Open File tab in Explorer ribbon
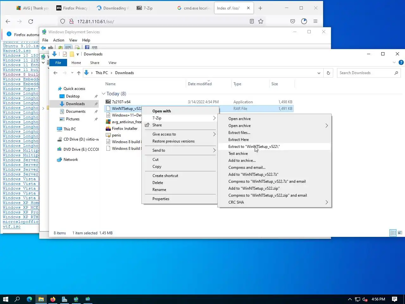The image size is (405, 304). (x=58, y=63)
